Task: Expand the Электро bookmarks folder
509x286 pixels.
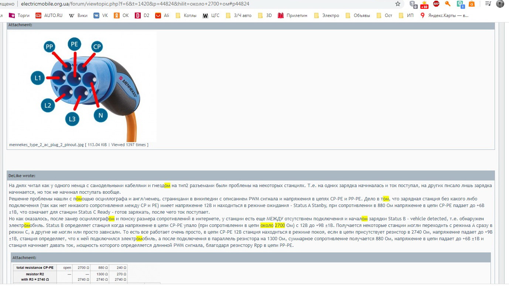Action: point(326,15)
